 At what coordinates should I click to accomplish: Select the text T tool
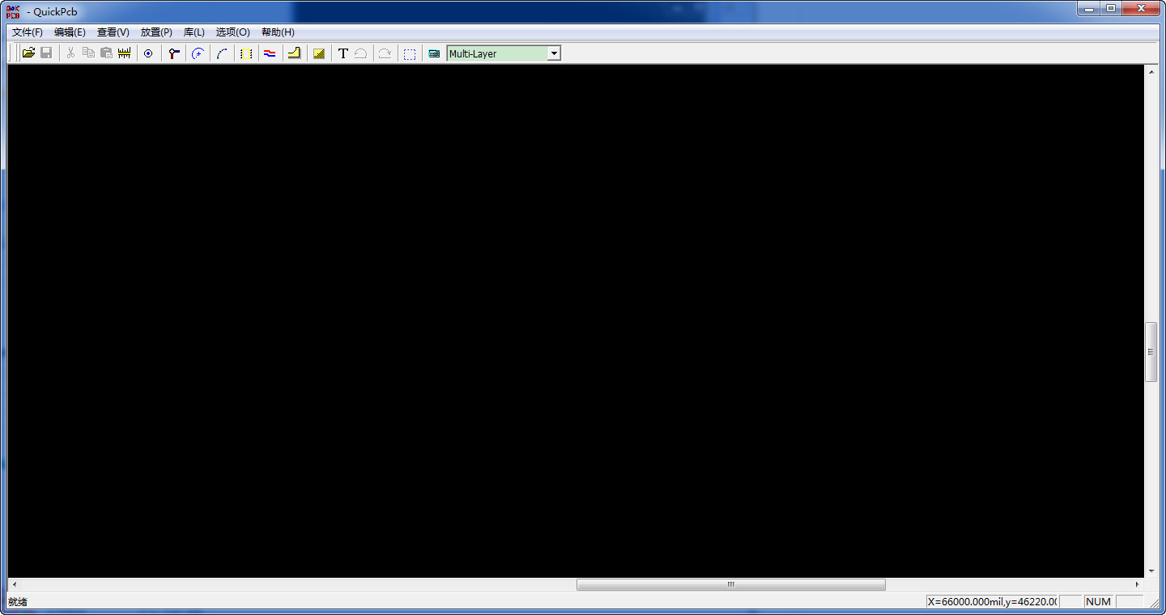343,53
